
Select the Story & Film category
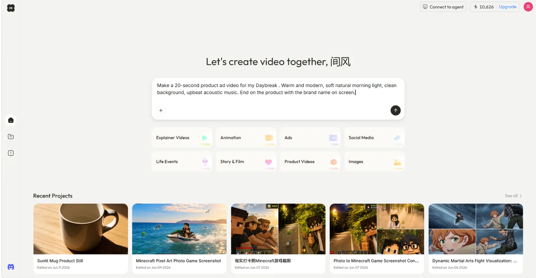click(x=246, y=161)
